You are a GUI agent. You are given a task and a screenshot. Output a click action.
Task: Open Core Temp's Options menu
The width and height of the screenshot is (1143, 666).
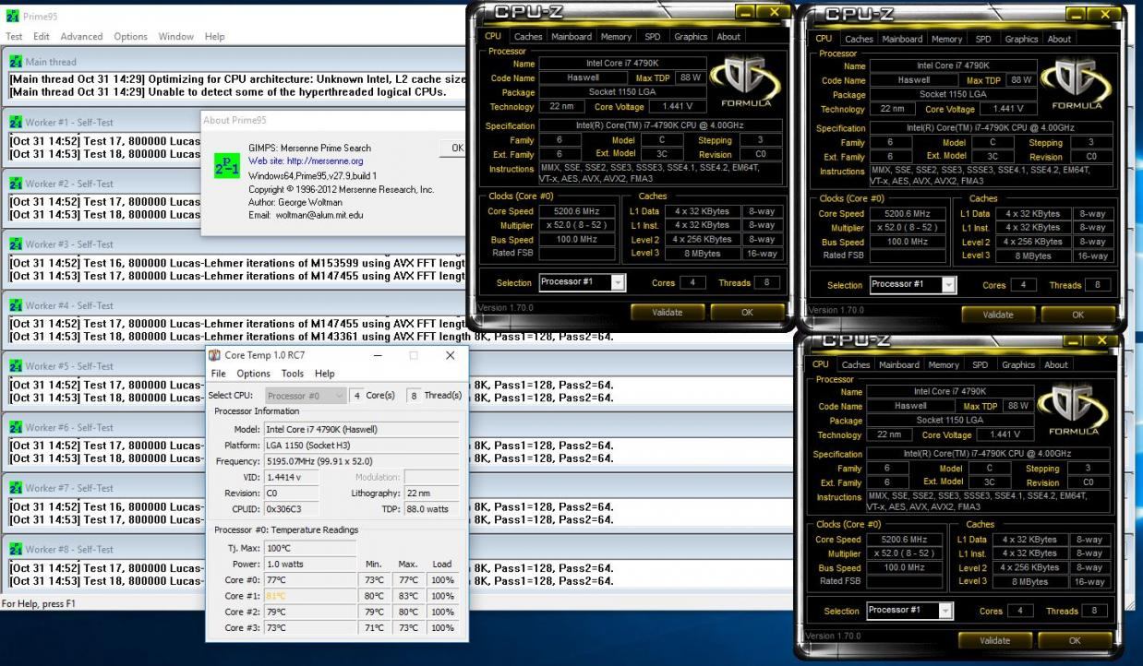(254, 374)
